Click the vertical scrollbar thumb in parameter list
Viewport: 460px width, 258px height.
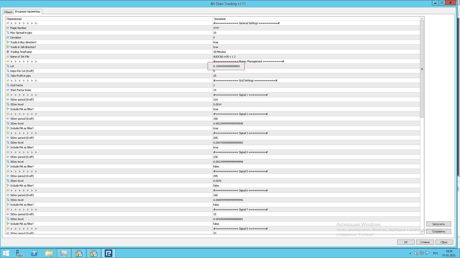422,69
